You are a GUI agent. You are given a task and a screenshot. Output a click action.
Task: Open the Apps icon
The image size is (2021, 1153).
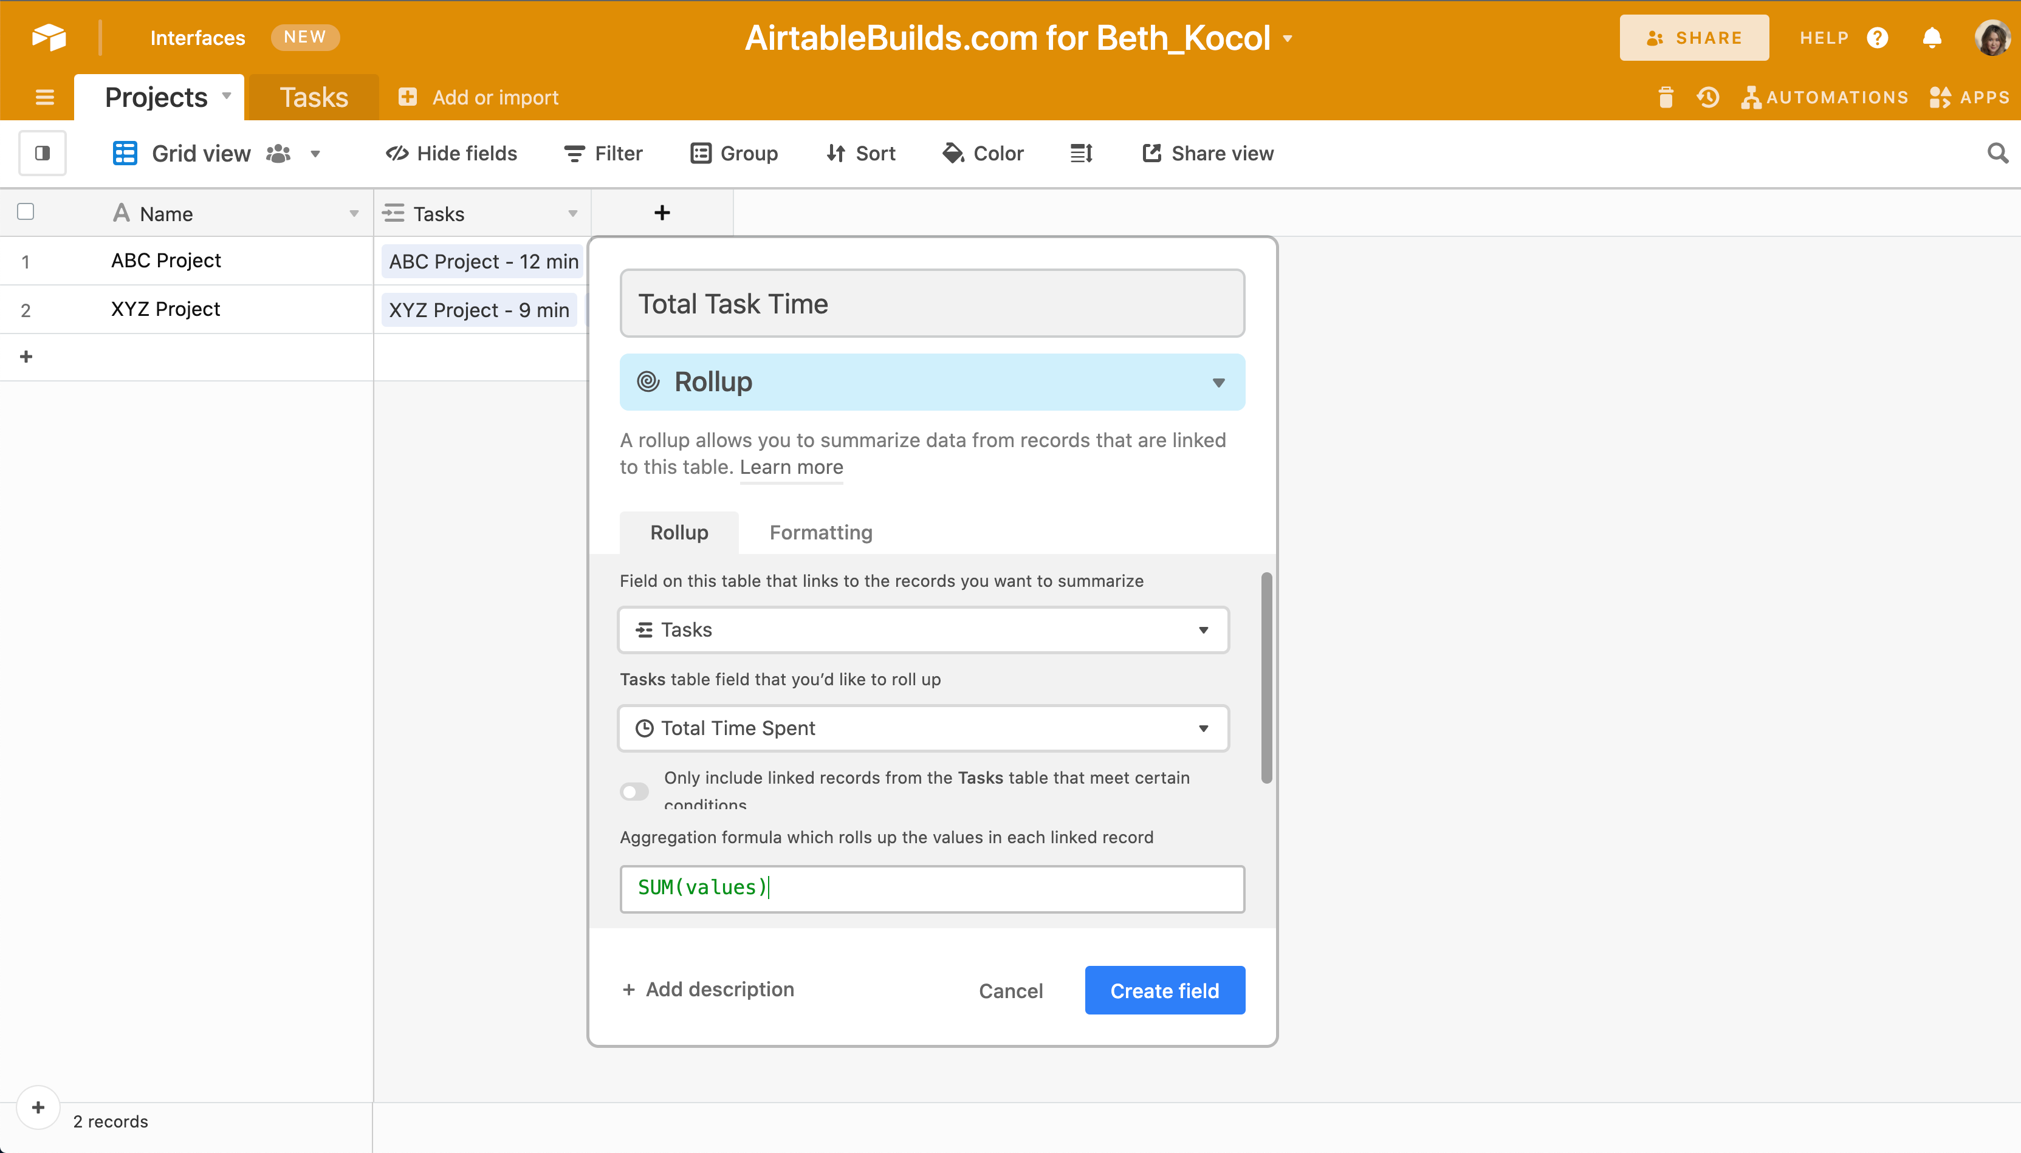coord(1940,97)
